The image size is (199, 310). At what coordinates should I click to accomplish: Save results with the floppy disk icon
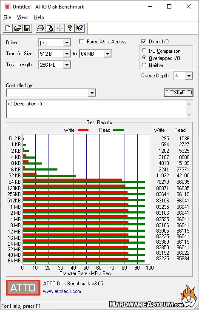coord(27,28)
